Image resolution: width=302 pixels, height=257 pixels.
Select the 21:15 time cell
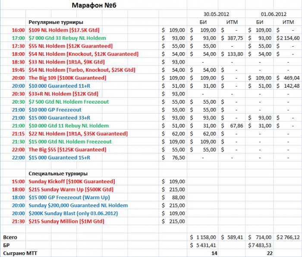point(18,133)
